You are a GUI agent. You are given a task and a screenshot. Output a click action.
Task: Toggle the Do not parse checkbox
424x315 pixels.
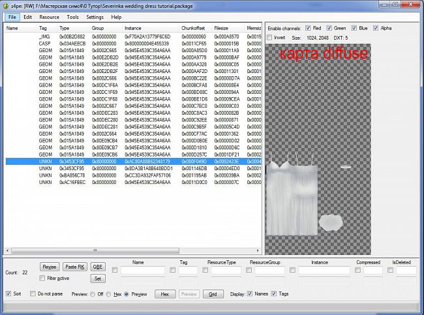[x=33, y=294]
